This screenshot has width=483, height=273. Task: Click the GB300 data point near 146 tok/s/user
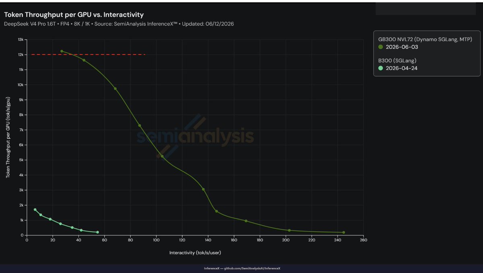217,211
